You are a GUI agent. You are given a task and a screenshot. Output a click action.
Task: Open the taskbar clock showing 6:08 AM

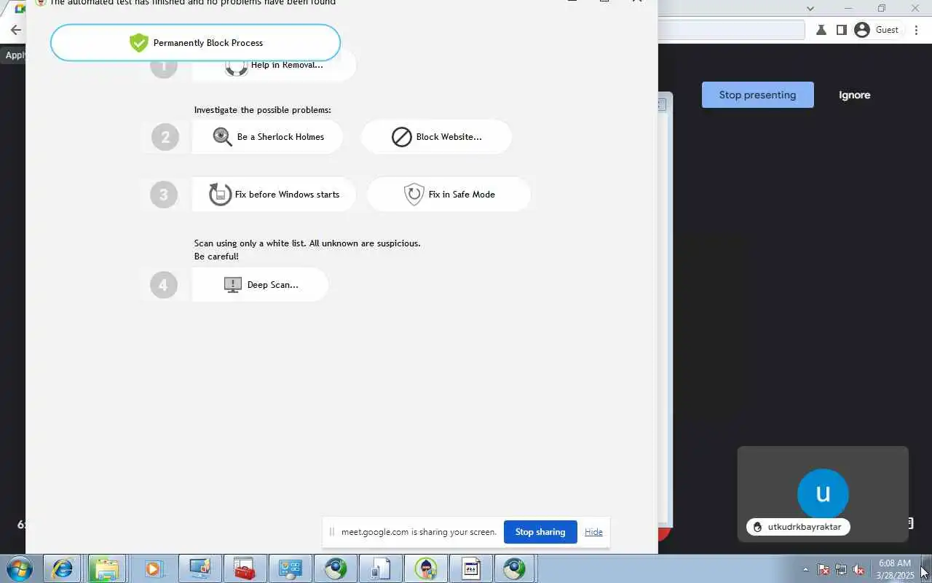point(895,569)
